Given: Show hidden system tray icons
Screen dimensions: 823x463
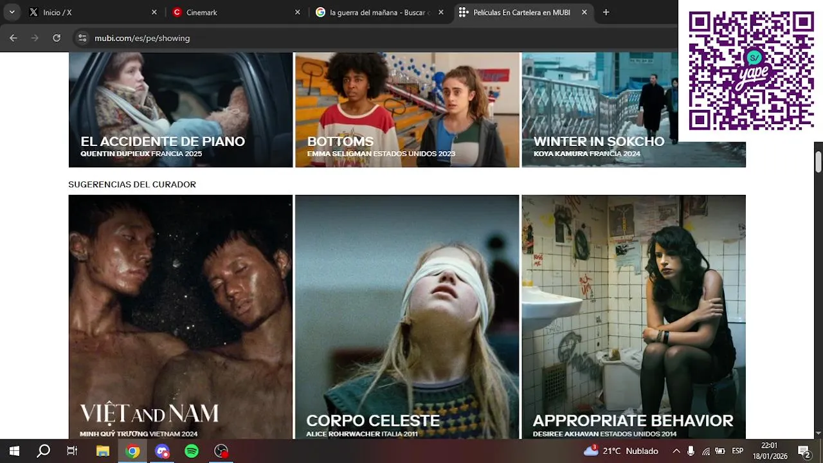Looking at the screenshot, I should 676,451.
